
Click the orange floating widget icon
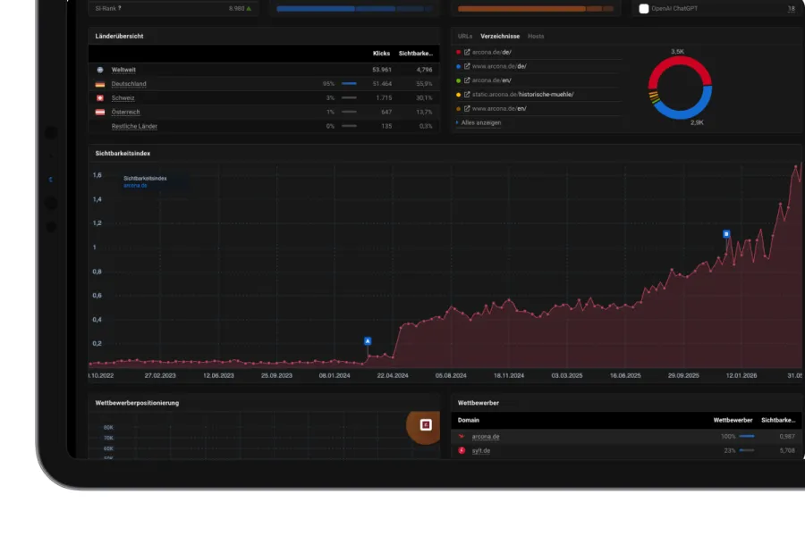425,426
